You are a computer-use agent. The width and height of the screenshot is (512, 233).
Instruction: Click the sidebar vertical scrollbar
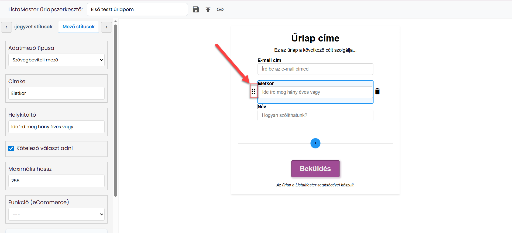coord(116,110)
